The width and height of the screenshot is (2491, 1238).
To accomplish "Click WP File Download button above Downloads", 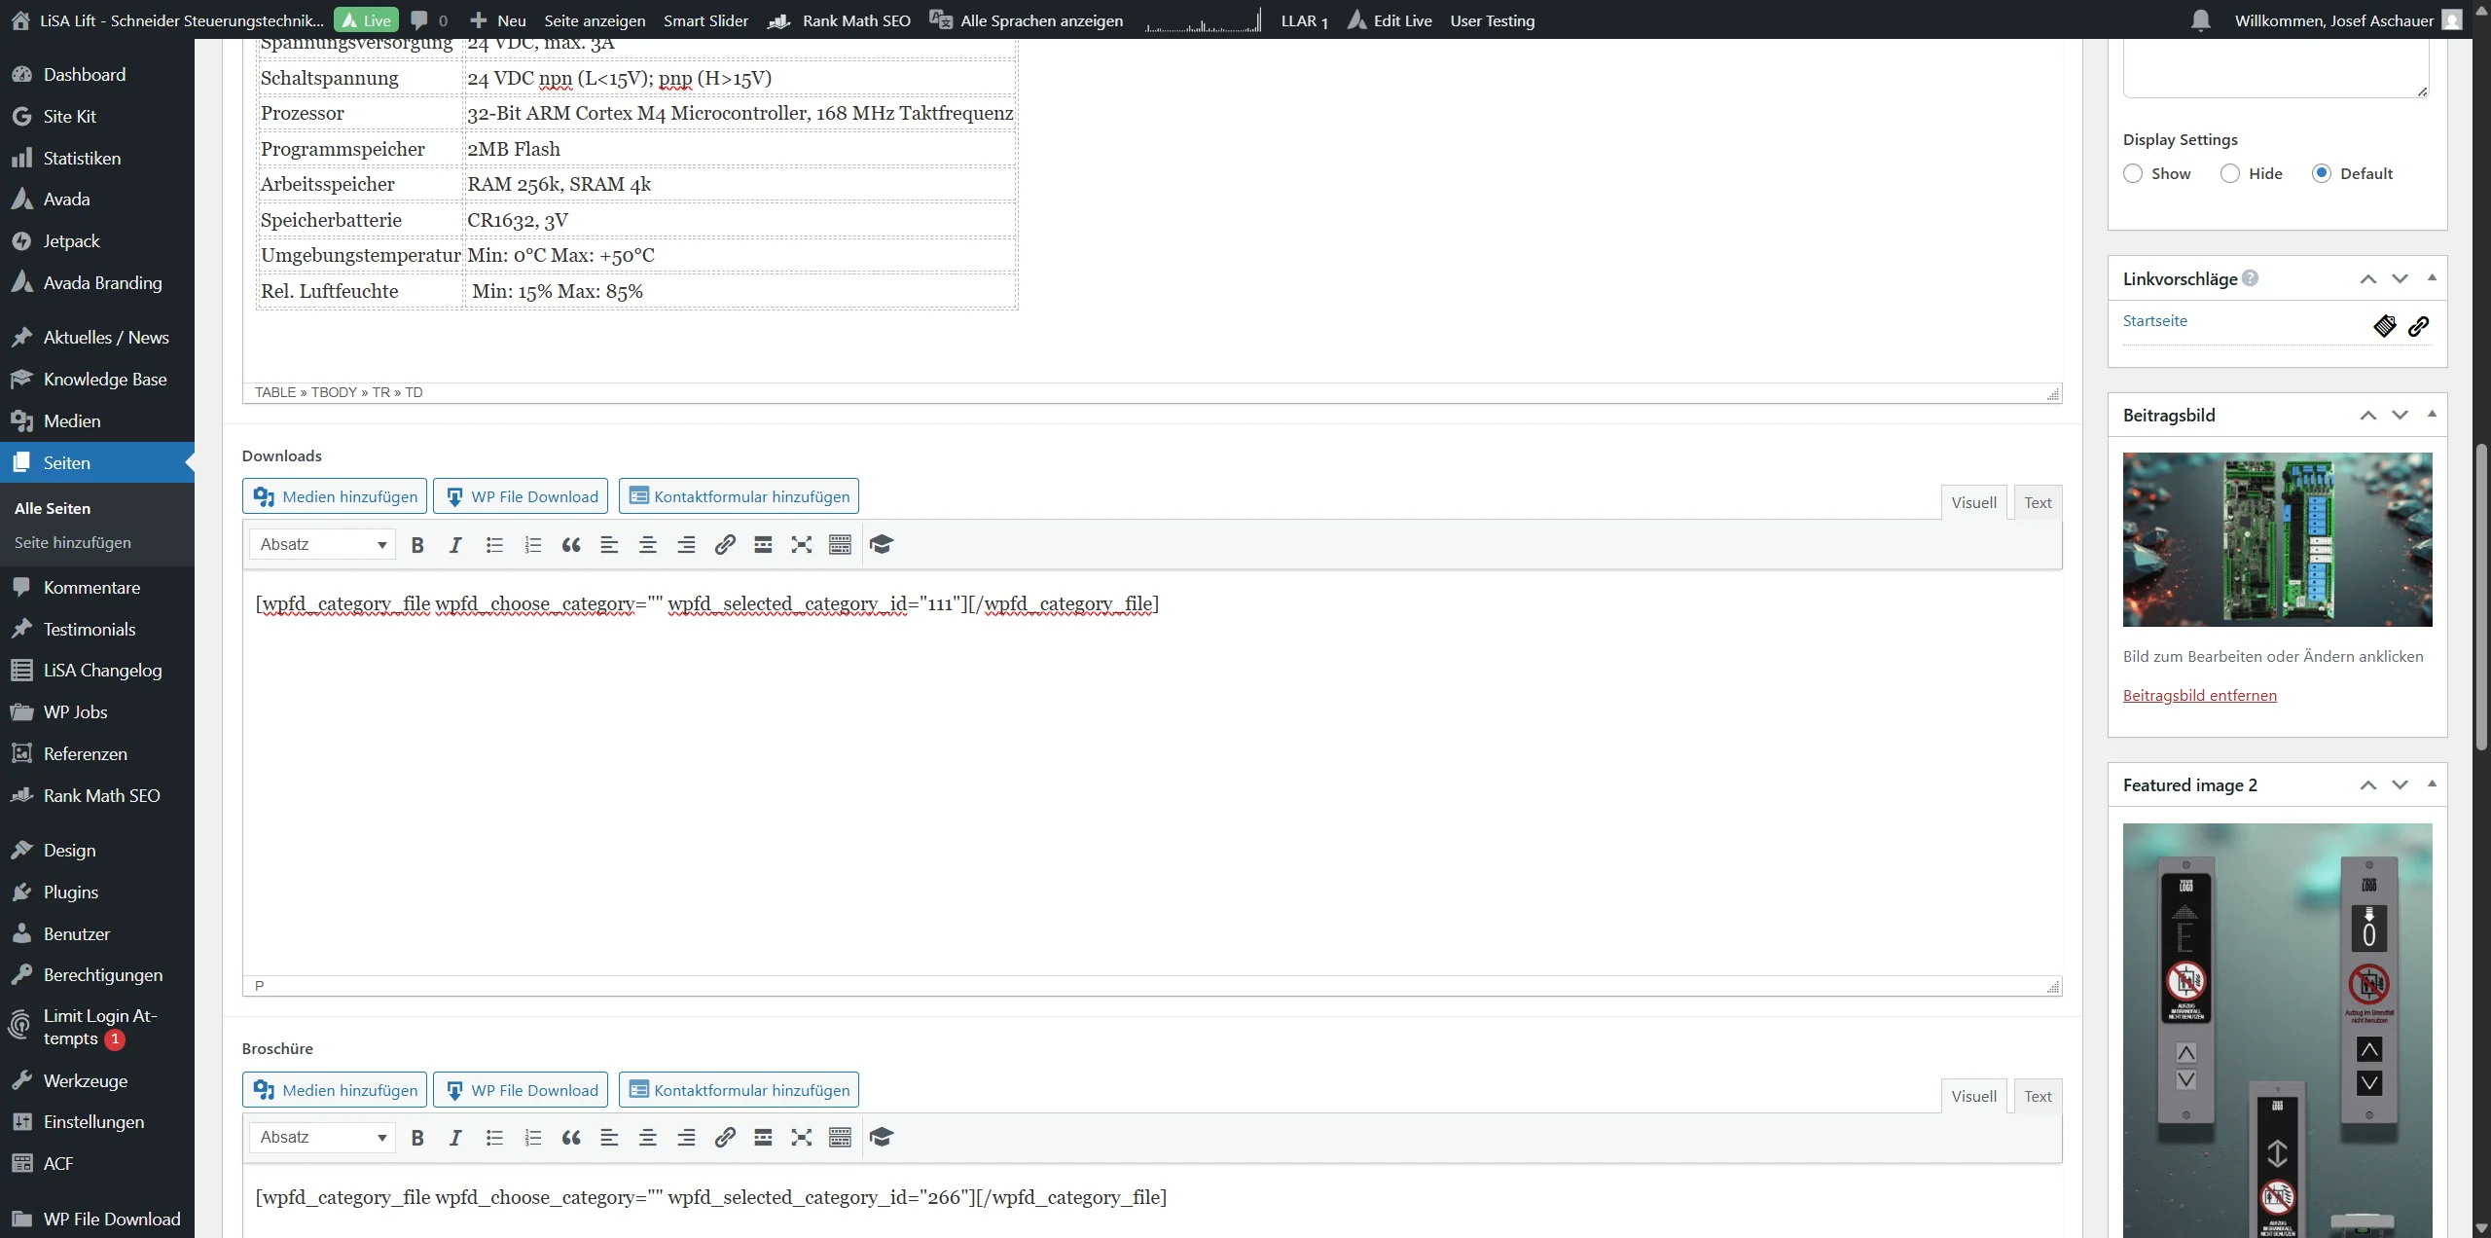I will tap(521, 496).
